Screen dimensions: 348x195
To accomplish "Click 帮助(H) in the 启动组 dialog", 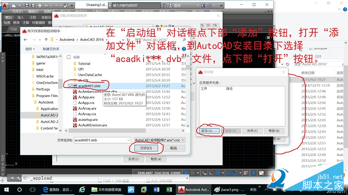I will pyautogui.click(x=274, y=131).
